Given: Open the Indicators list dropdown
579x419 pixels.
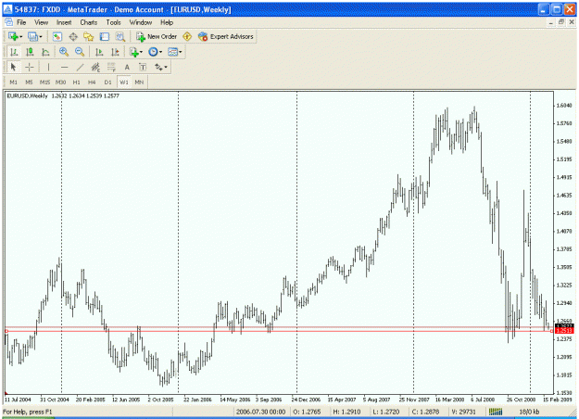Looking at the screenshot, I should (136, 52).
